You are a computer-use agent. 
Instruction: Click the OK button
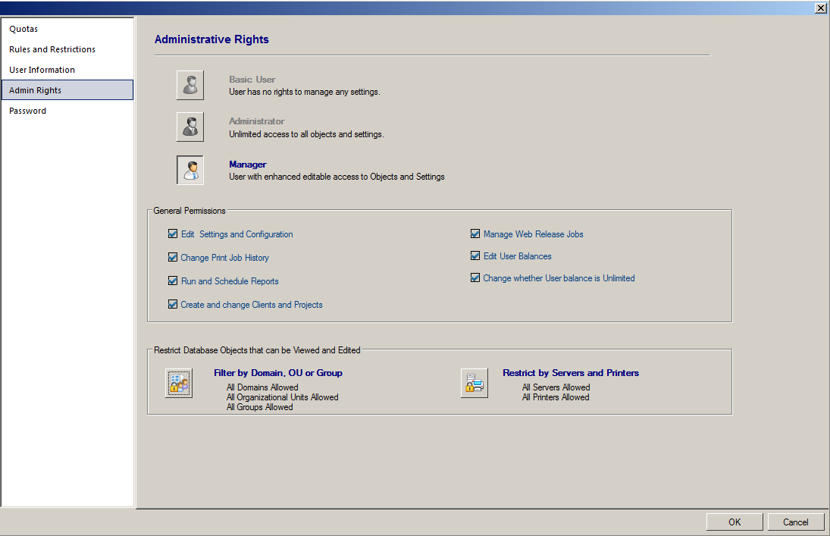click(x=734, y=522)
